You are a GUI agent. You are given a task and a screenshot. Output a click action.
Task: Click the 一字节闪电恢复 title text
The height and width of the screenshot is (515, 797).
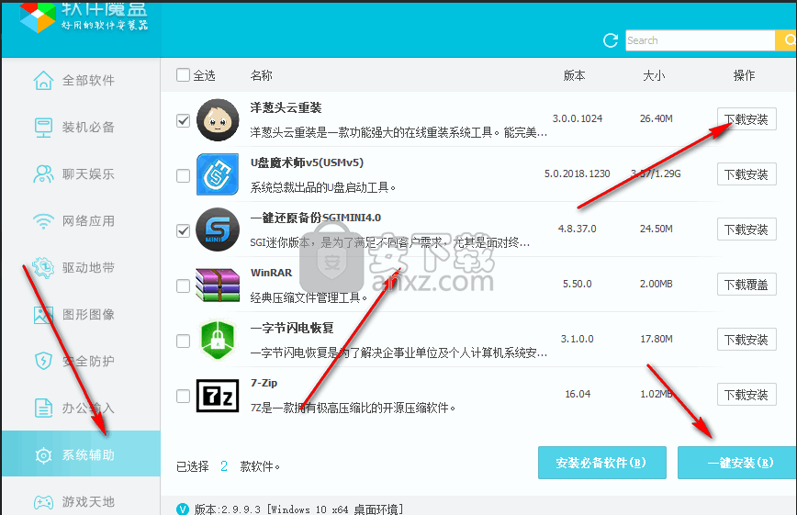(x=292, y=328)
